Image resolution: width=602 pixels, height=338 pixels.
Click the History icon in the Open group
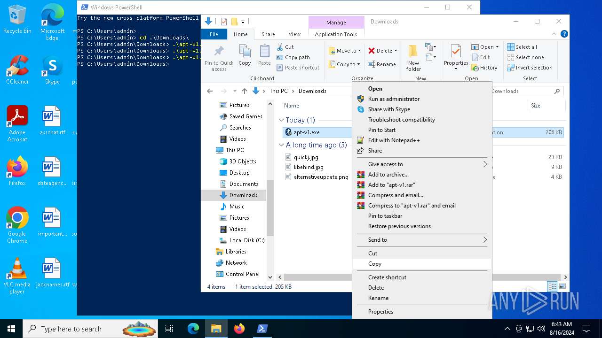tap(475, 68)
